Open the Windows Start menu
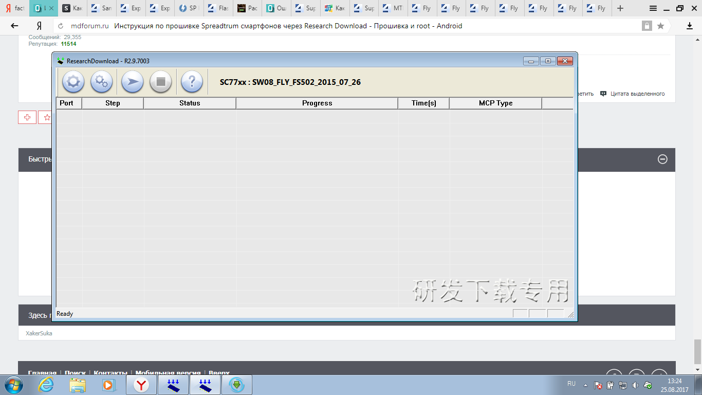Viewport: 702px width, 395px height. pyautogui.click(x=12, y=384)
